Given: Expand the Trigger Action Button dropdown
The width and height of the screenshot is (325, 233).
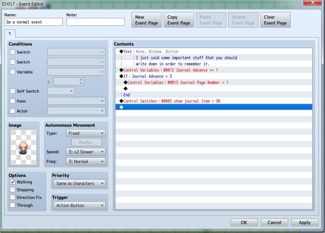Looking at the screenshot, I should click(x=80, y=205).
